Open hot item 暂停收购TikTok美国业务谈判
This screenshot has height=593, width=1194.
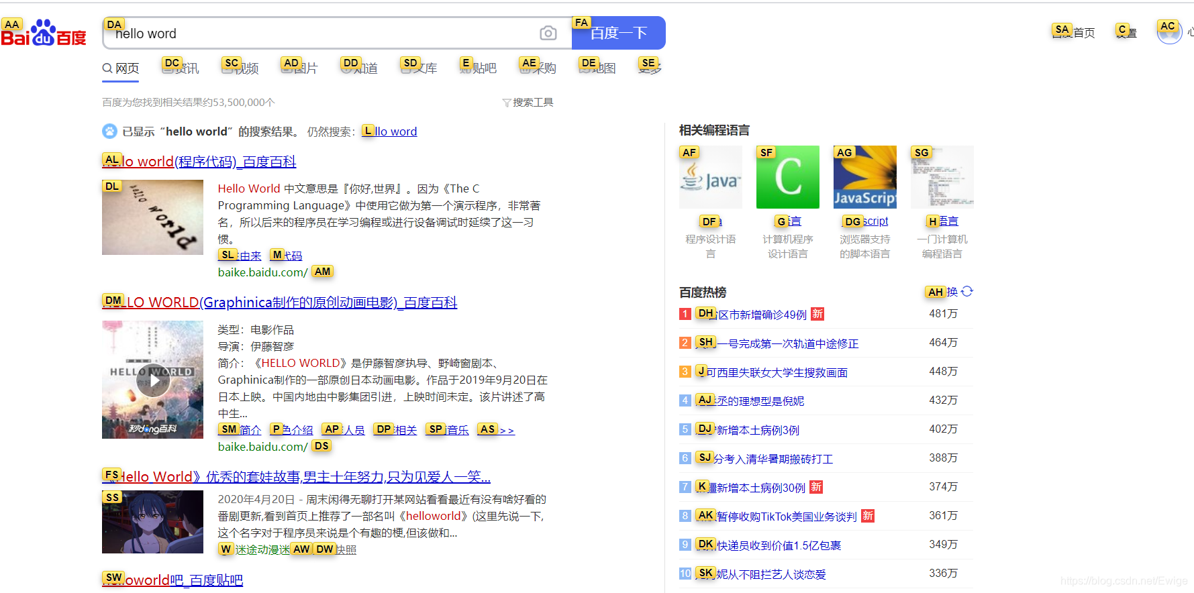point(777,517)
